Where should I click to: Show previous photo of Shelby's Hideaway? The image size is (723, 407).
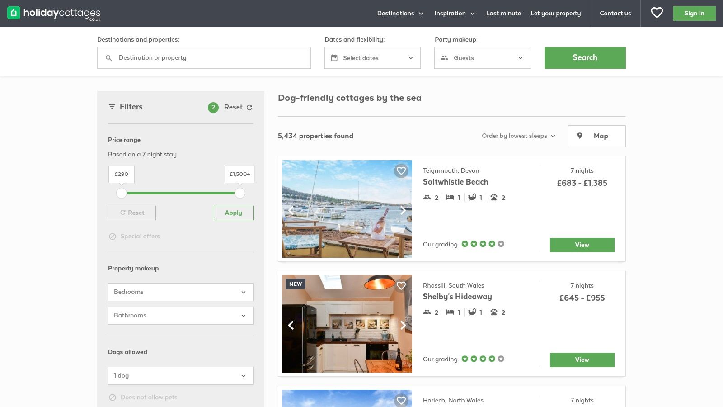click(291, 325)
